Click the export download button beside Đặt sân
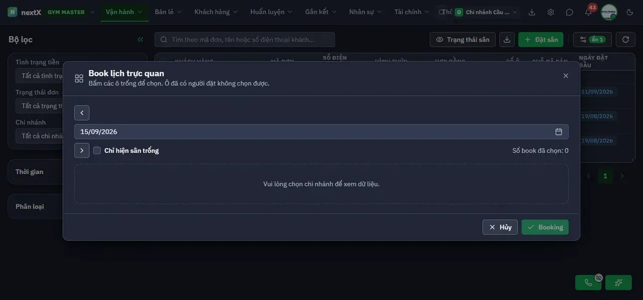The image size is (643, 300). pos(507,40)
